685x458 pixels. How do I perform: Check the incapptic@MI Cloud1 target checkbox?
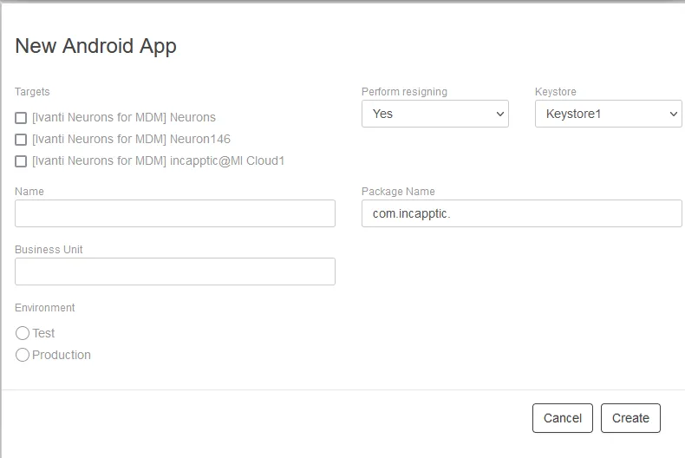(21, 161)
